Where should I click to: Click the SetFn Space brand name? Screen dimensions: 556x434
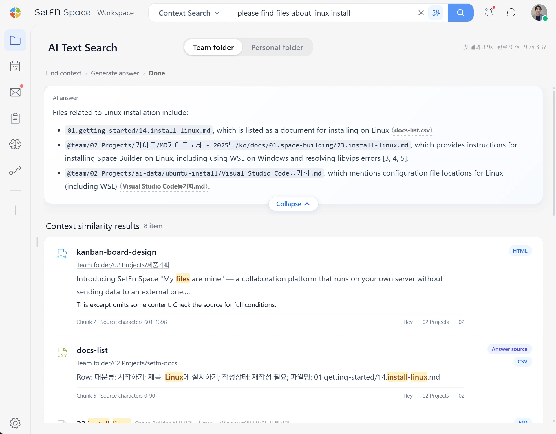[63, 12]
